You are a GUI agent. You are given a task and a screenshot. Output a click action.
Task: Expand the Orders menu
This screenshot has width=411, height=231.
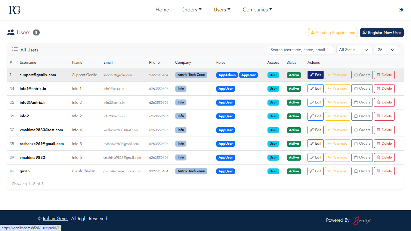(x=191, y=10)
